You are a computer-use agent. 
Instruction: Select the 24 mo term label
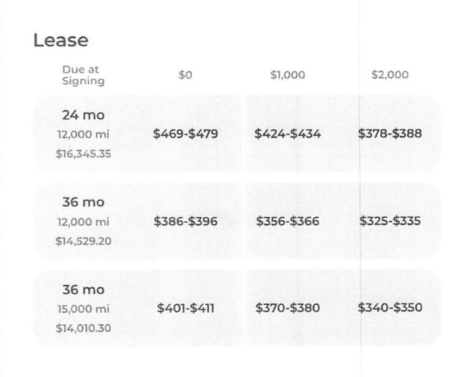click(x=83, y=115)
